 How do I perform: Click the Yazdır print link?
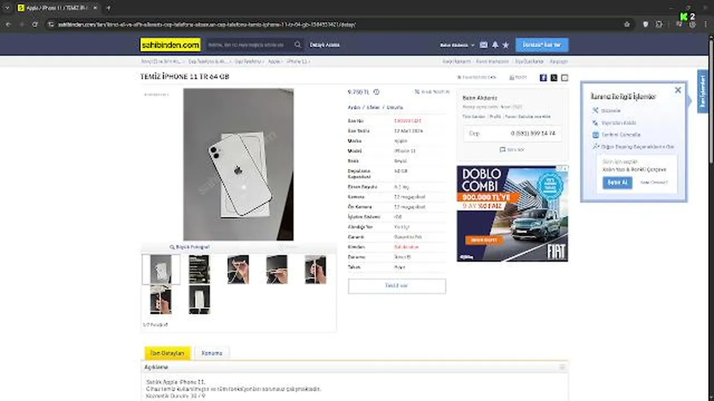(x=518, y=77)
